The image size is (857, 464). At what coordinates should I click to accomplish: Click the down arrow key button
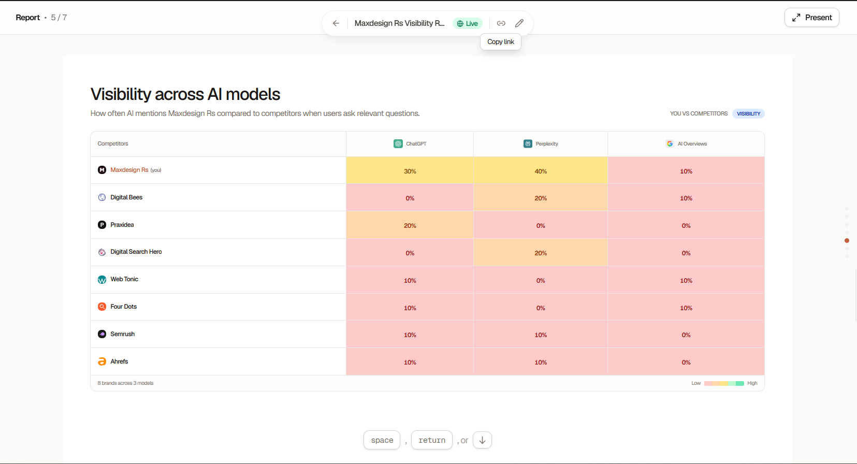pyautogui.click(x=482, y=440)
